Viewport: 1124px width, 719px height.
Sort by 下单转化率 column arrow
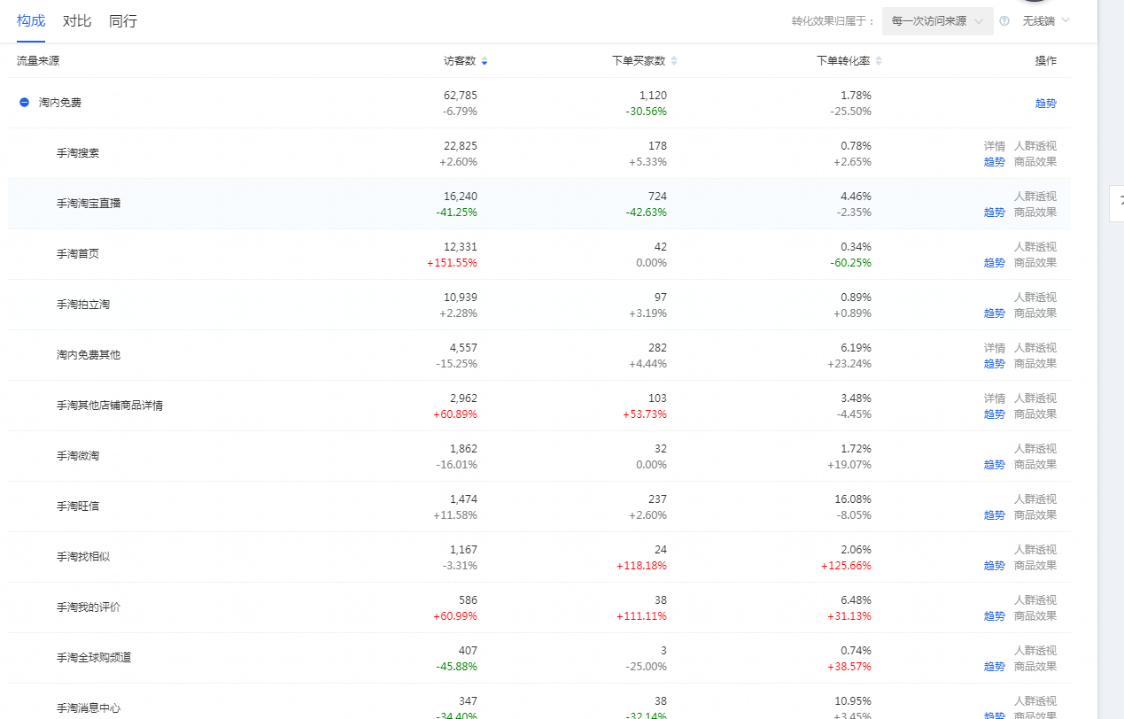pos(878,61)
